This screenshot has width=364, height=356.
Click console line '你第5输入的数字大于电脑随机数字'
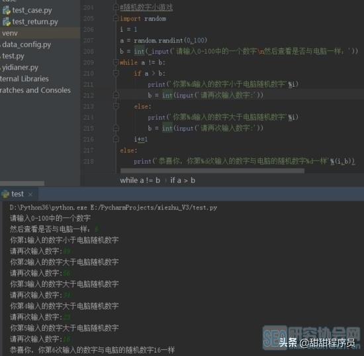pos(64,328)
